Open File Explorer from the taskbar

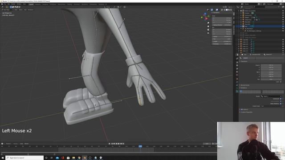point(73,158)
